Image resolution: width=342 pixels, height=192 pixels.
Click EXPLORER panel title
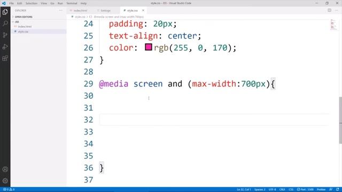20,11
